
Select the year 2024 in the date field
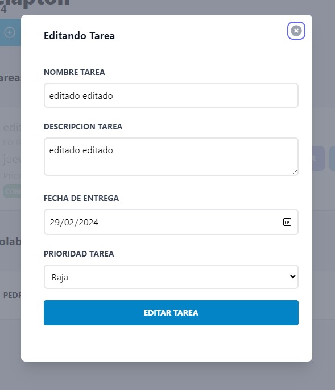89,222
